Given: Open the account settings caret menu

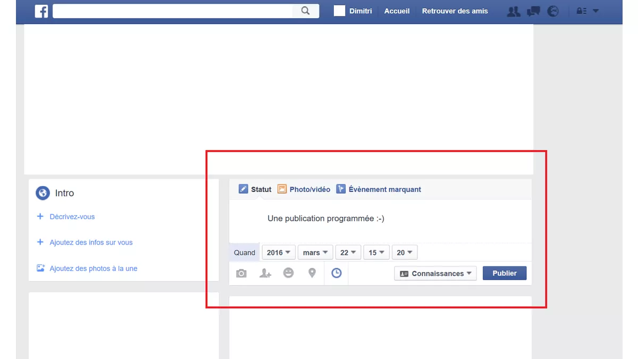Looking at the screenshot, I should coord(595,11).
